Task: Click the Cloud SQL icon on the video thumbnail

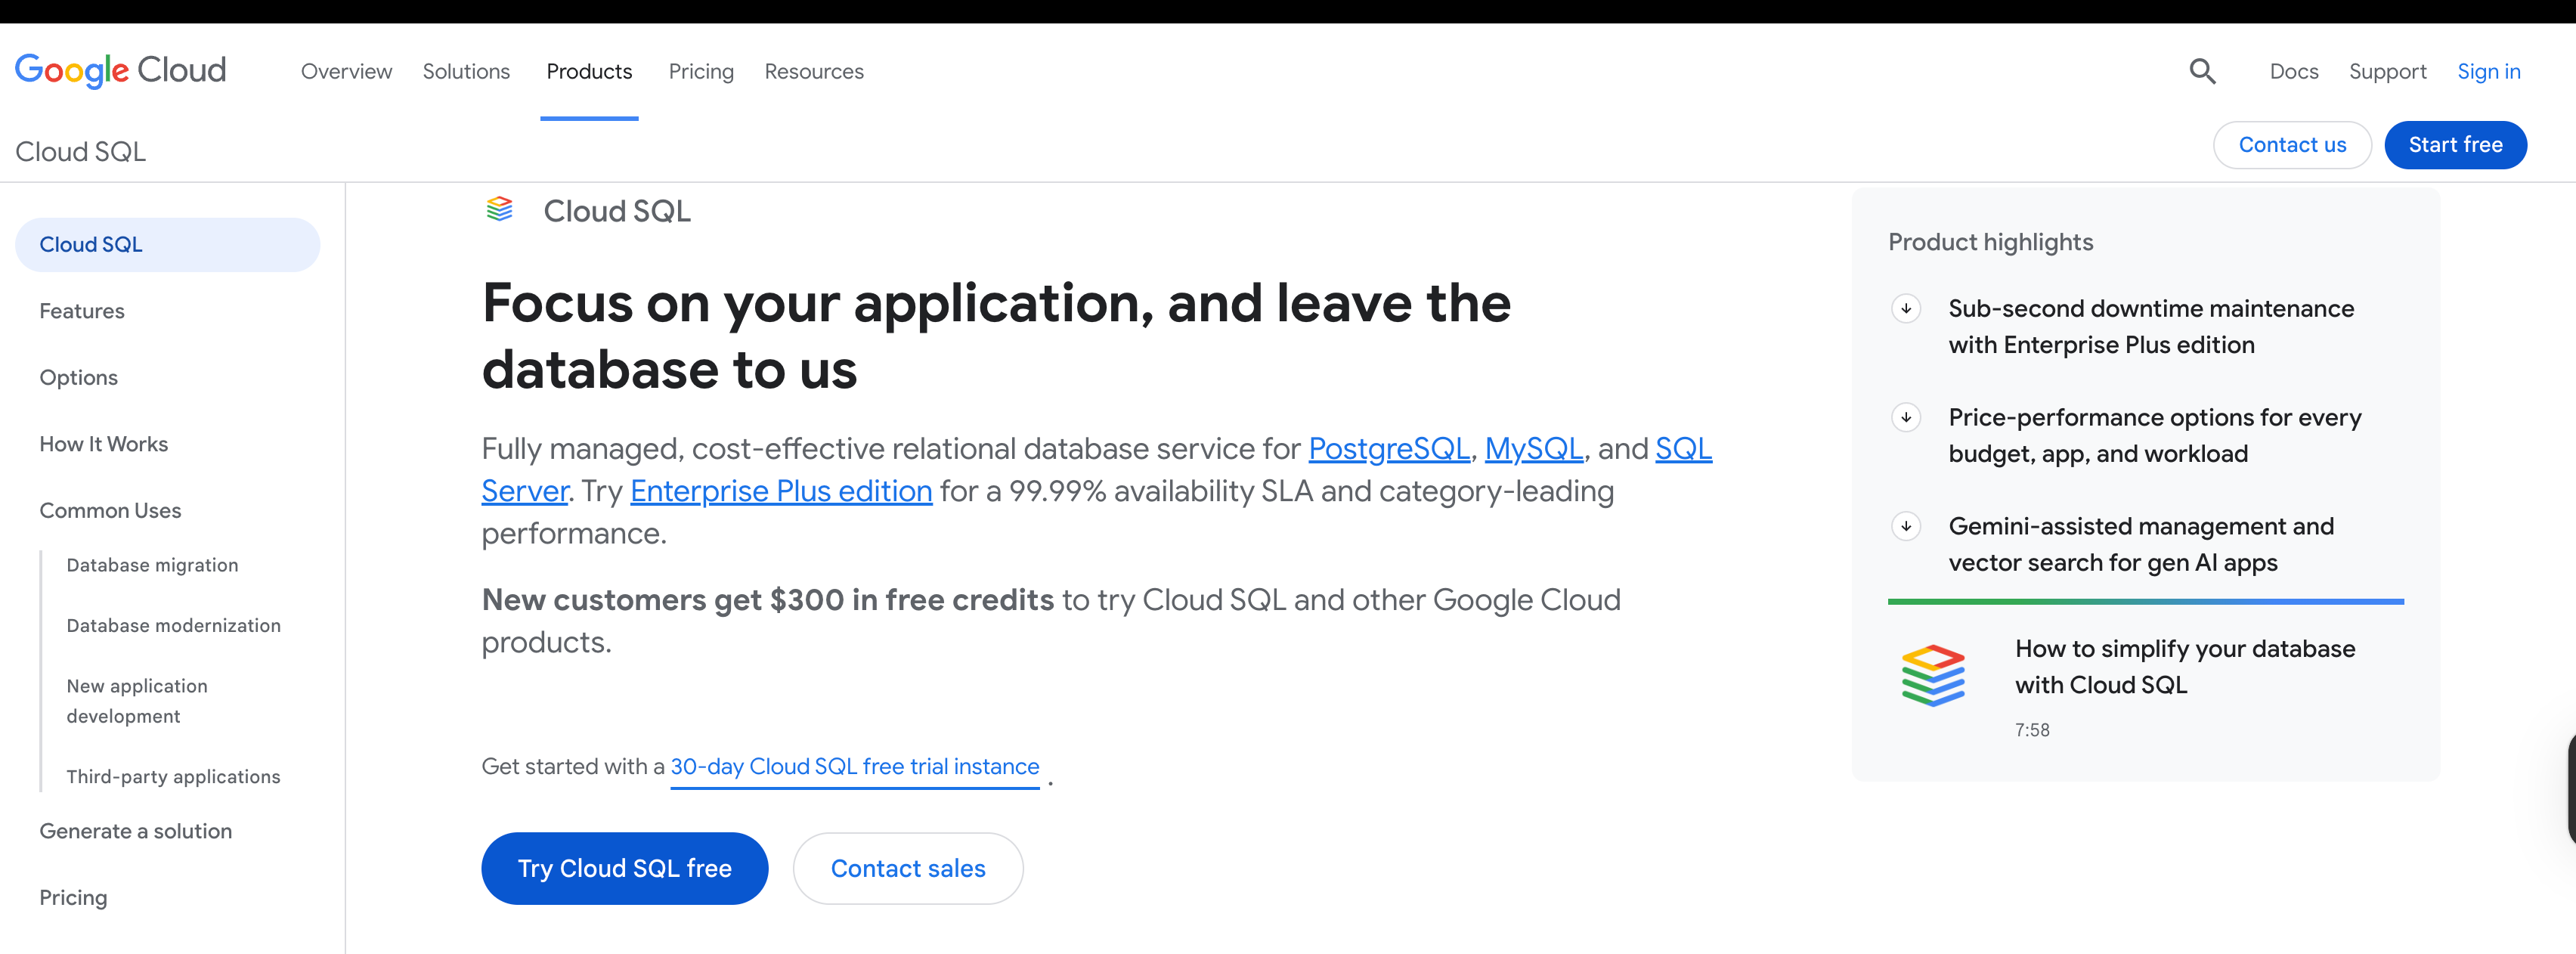Action: click(1934, 675)
